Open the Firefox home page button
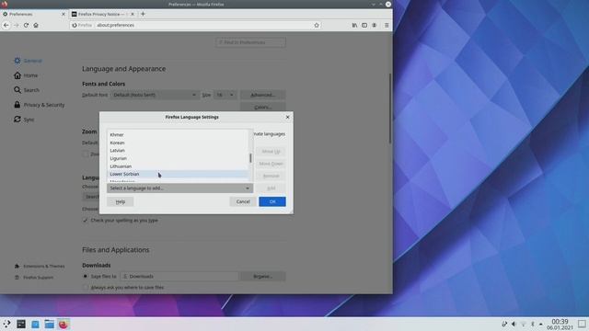589x331 pixels. pyautogui.click(x=36, y=25)
